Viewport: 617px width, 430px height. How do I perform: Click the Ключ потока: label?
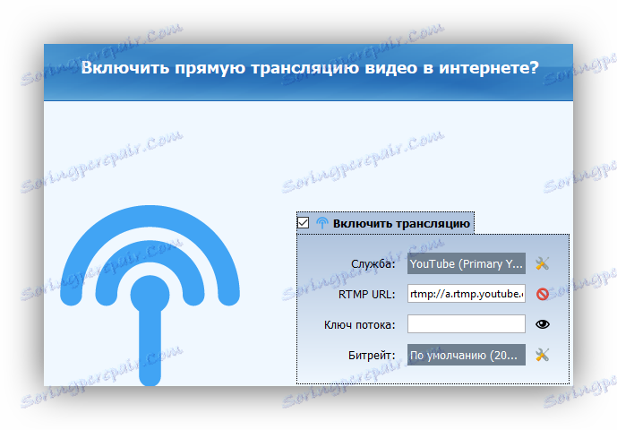360,325
